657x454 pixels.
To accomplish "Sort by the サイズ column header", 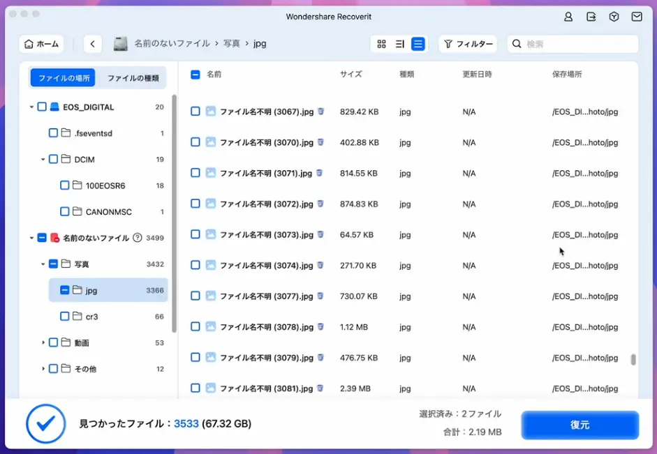I will pos(350,75).
